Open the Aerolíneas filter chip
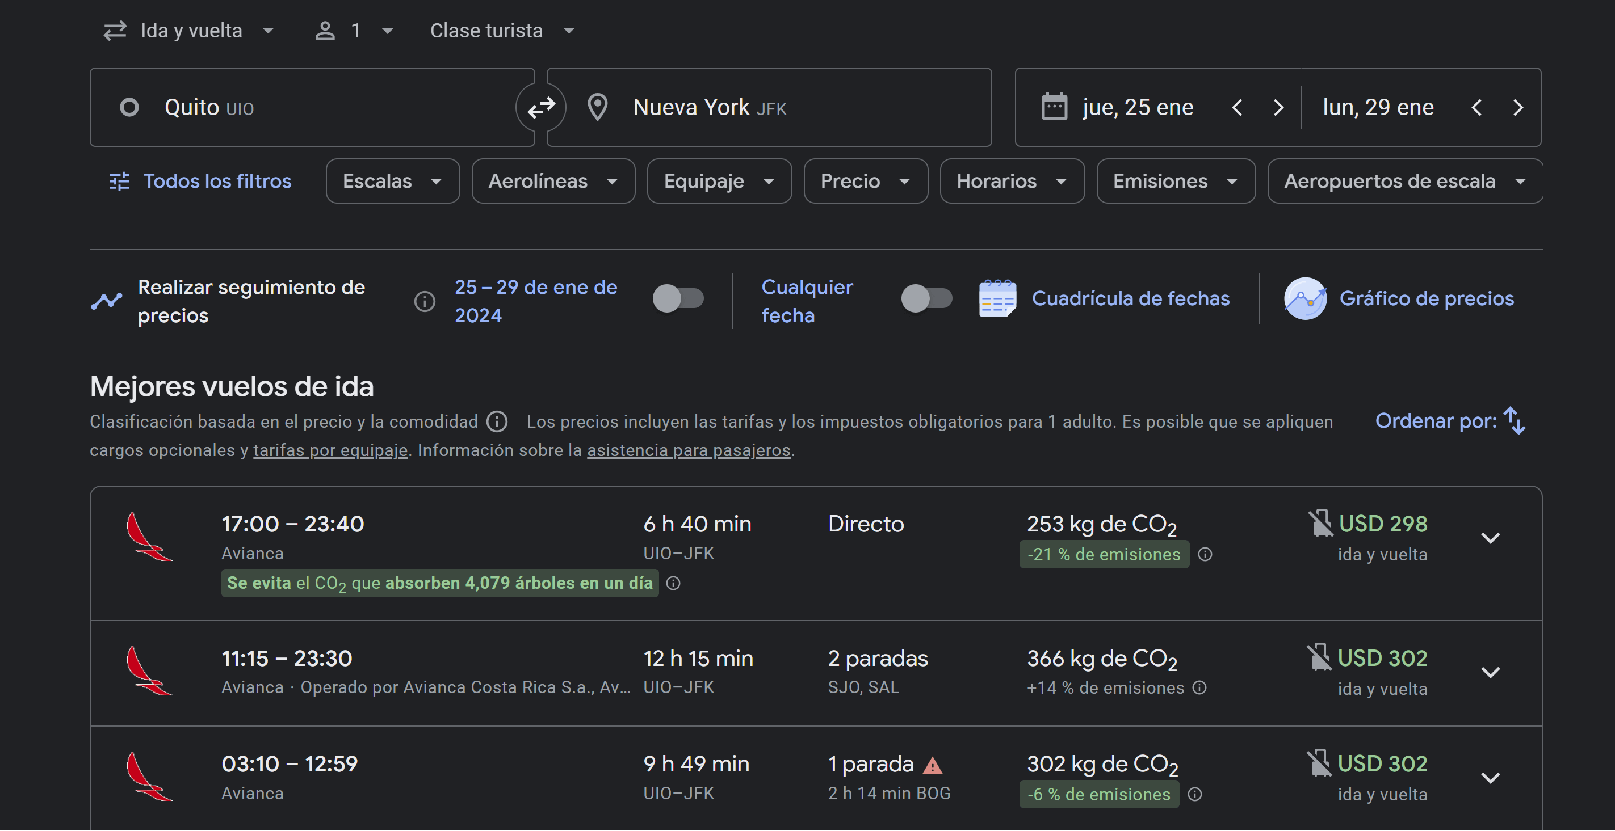 point(552,181)
